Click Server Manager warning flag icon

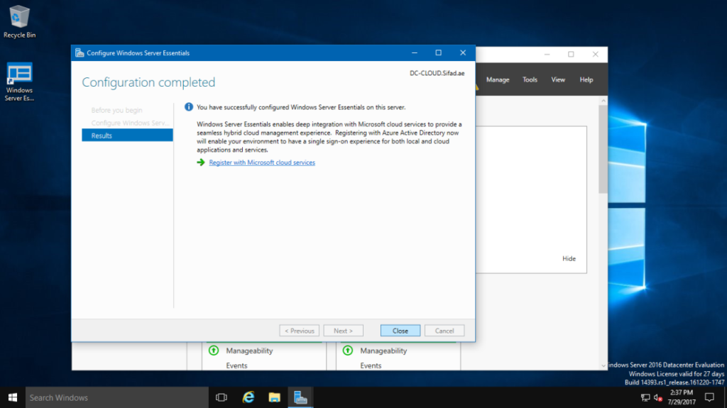click(x=476, y=86)
